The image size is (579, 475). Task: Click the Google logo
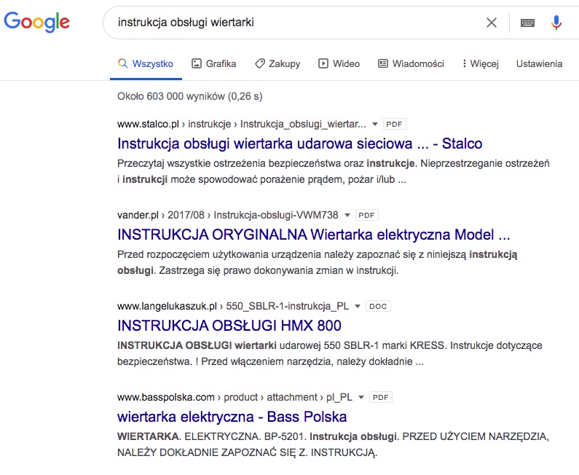point(36,23)
